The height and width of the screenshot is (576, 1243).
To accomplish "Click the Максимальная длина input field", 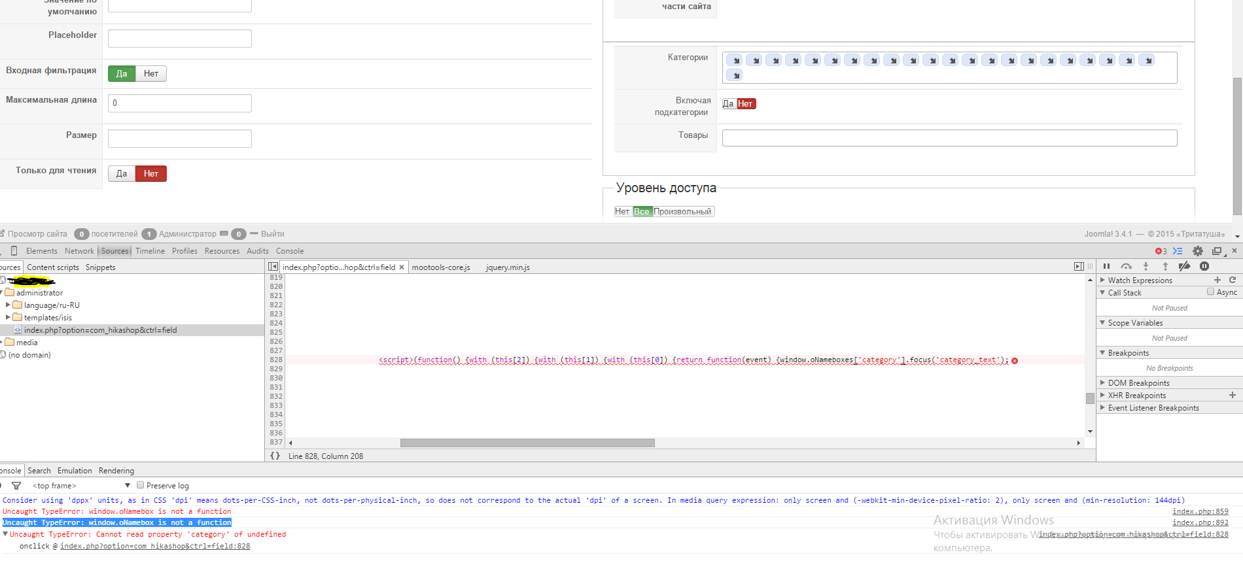I will pos(180,103).
